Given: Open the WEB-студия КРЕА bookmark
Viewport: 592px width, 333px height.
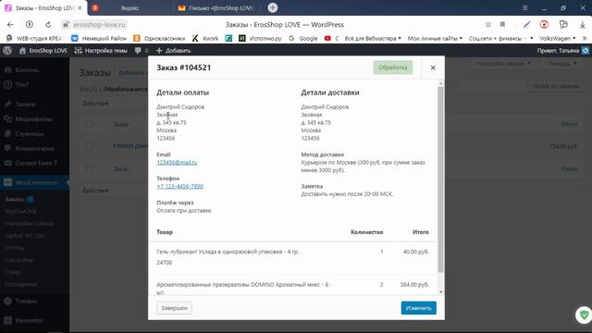Looking at the screenshot, I should coord(35,38).
